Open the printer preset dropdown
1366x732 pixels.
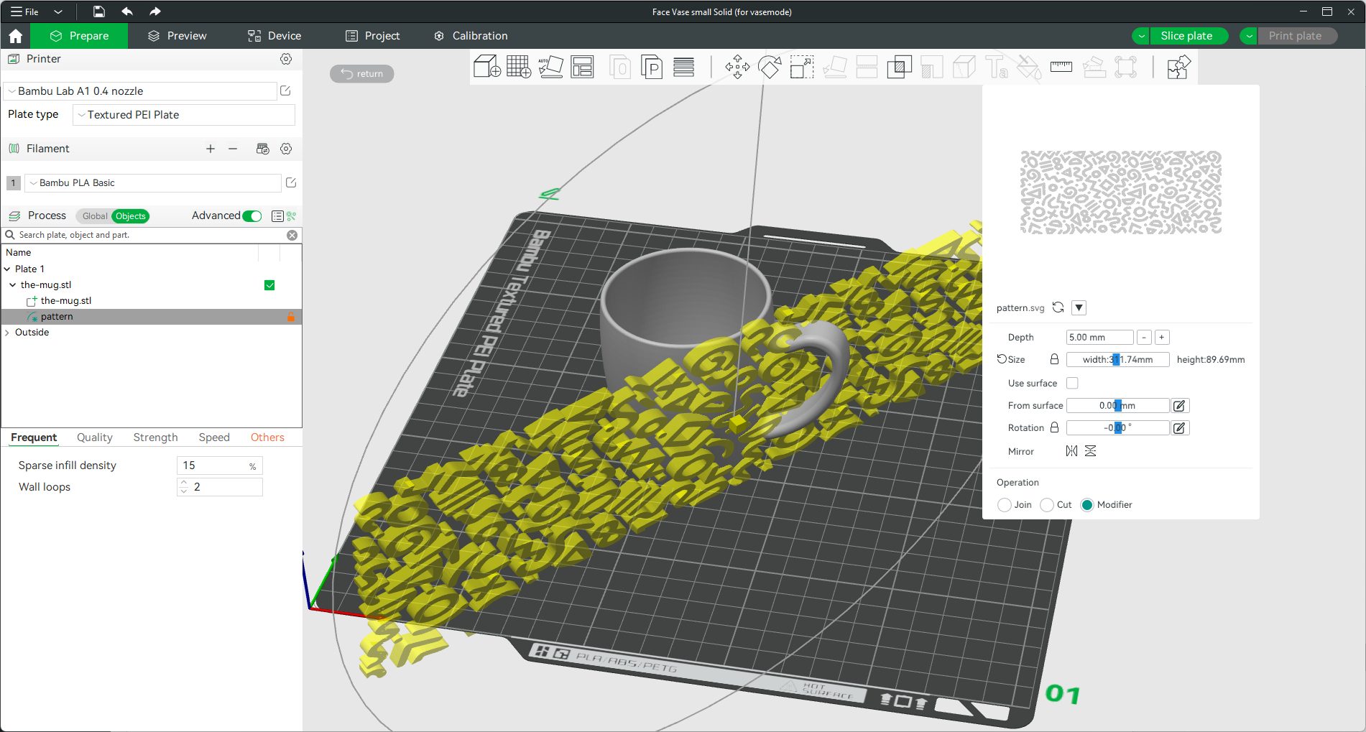tap(140, 91)
